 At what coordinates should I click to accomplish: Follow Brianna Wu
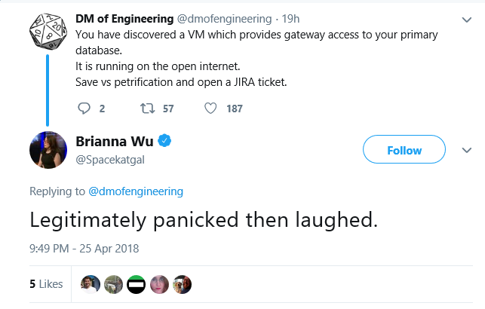click(404, 149)
